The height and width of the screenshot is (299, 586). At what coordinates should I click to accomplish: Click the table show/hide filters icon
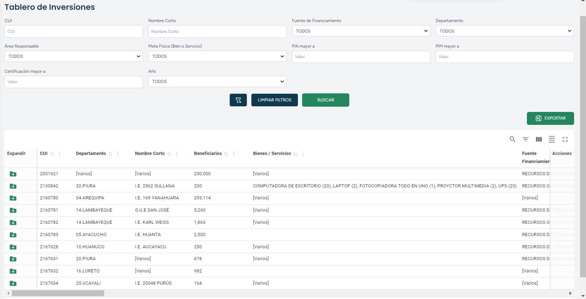[525, 139]
